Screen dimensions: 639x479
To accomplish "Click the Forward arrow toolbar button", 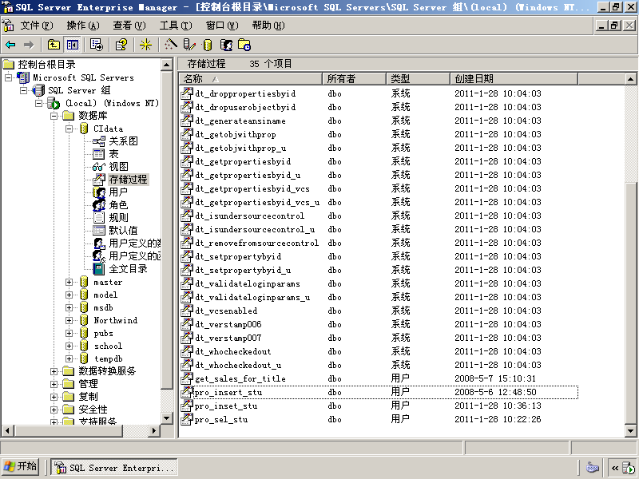I will [x=29, y=45].
